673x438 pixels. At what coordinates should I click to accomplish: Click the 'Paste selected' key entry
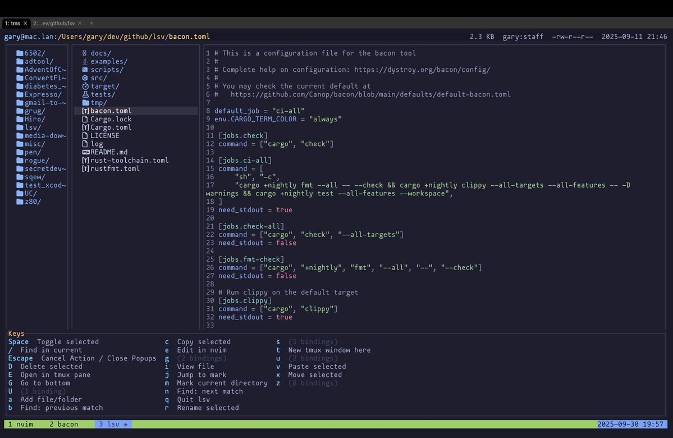pos(311,367)
